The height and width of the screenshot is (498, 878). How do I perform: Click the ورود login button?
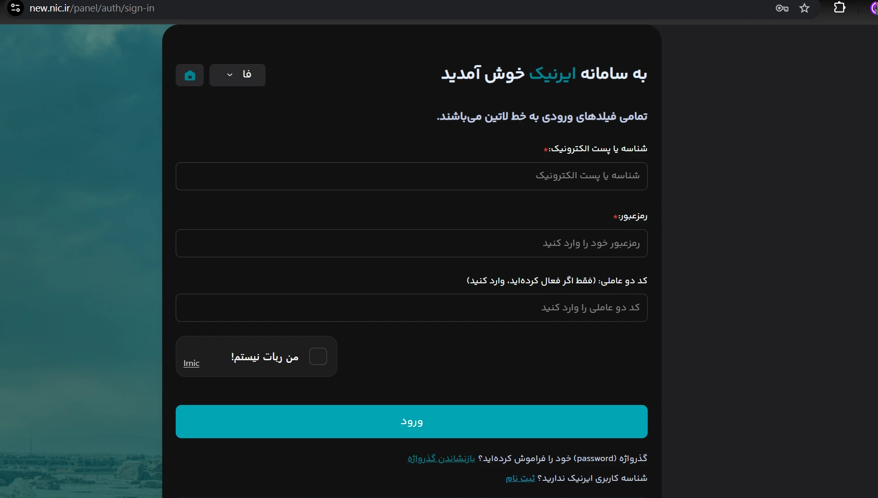pyautogui.click(x=412, y=422)
